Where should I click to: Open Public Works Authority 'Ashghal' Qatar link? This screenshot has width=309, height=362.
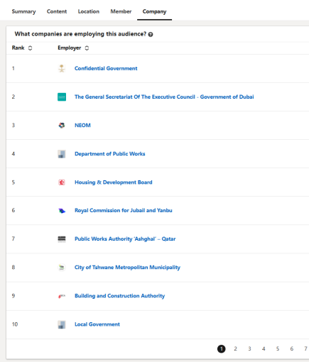coord(125,238)
